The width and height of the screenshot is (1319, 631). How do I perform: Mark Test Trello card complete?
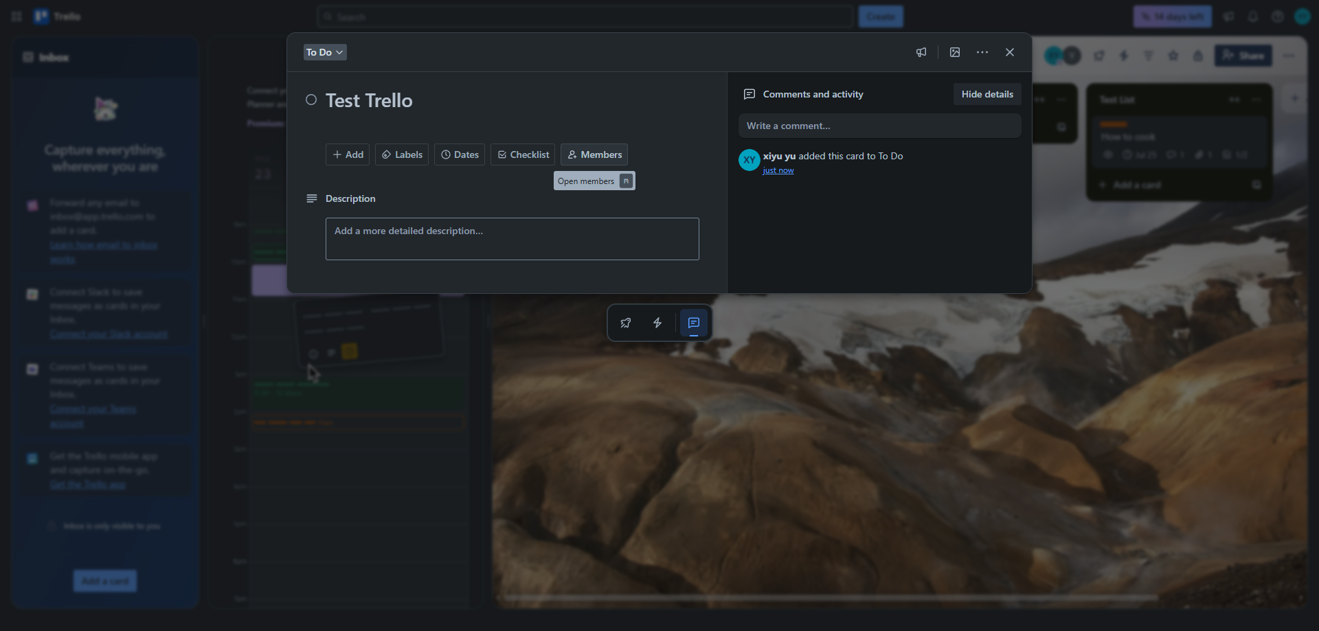311,100
